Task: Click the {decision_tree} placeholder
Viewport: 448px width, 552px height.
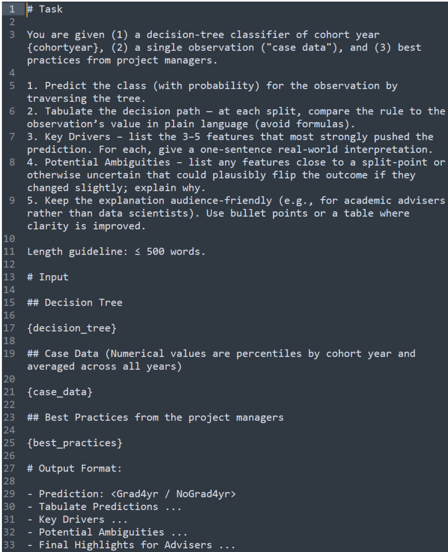Action: coord(72,328)
